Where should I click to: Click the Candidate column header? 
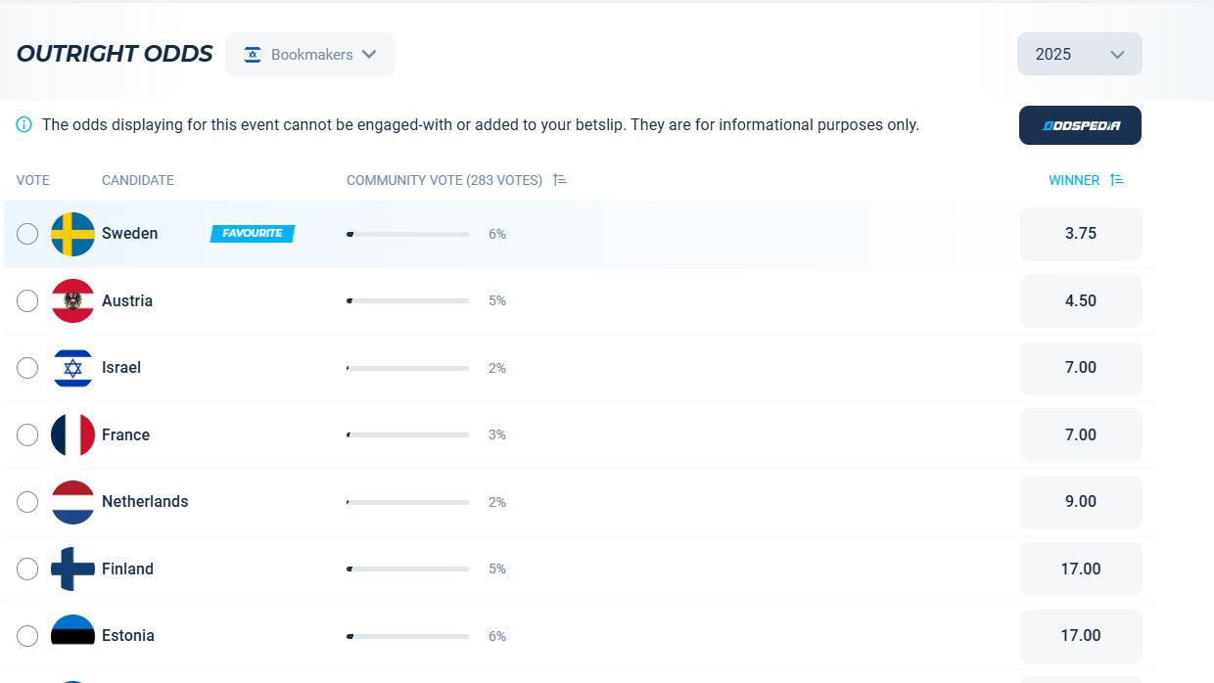[x=138, y=180]
